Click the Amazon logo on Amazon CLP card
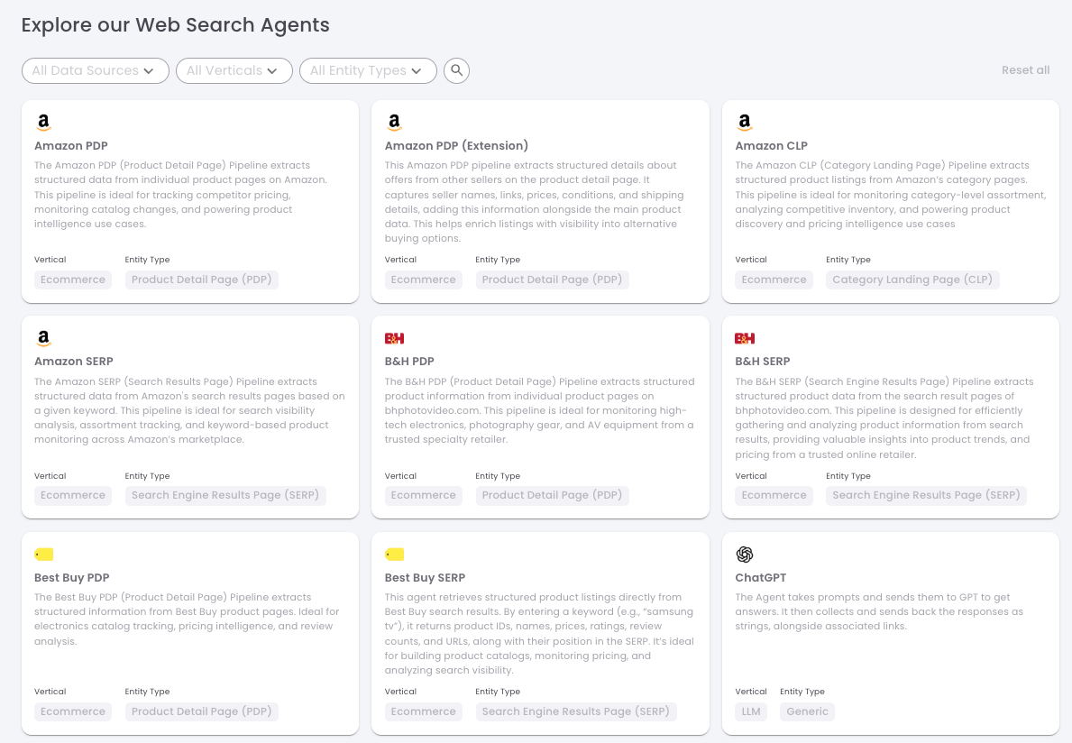The image size is (1072, 743). [x=745, y=123]
